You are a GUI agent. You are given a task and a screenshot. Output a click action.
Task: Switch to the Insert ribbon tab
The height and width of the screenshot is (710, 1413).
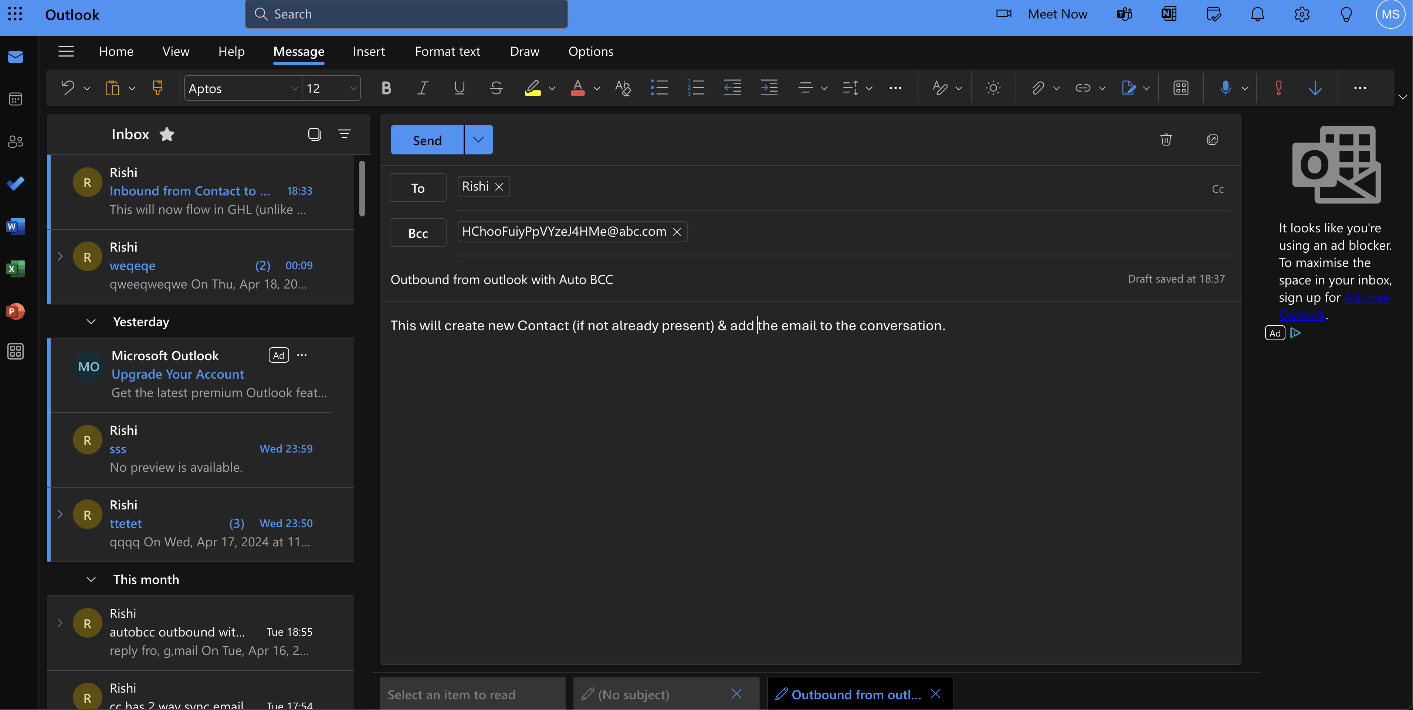tap(369, 52)
